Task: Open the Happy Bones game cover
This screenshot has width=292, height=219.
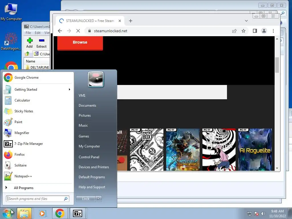Action: (x=219, y=149)
